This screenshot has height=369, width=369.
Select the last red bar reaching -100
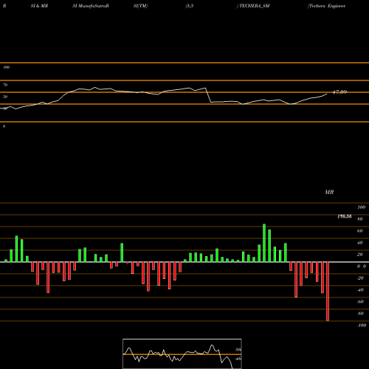[x=328, y=292]
